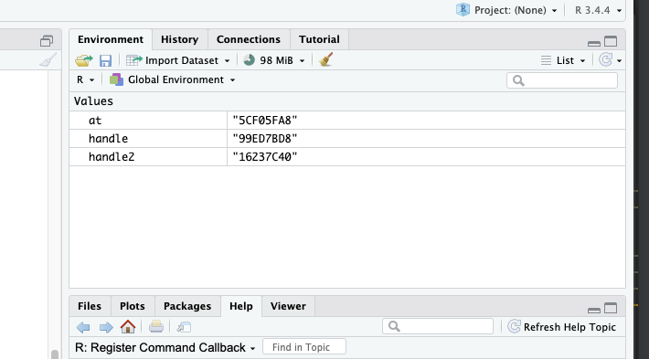Open the R 3.4.4 version dropdown
This screenshot has height=359, width=649.
click(x=599, y=10)
